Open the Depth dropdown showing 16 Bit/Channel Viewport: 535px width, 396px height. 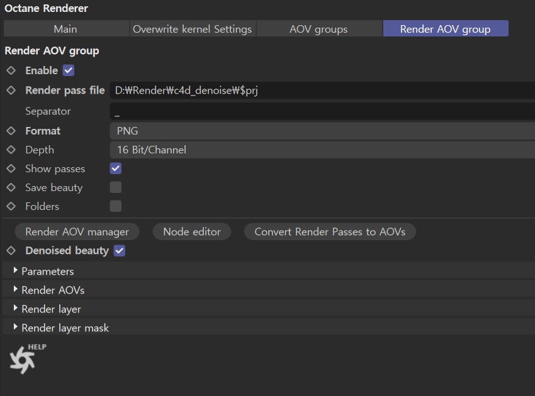coord(322,150)
